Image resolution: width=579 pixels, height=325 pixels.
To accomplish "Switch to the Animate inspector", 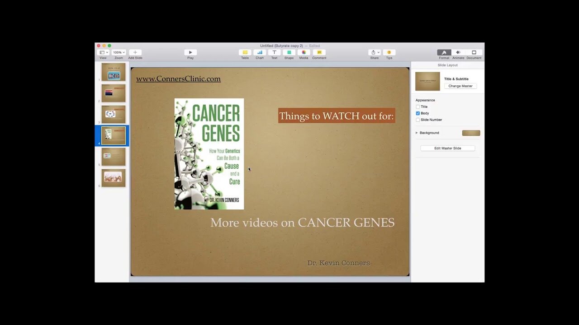I will coord(458,52).
